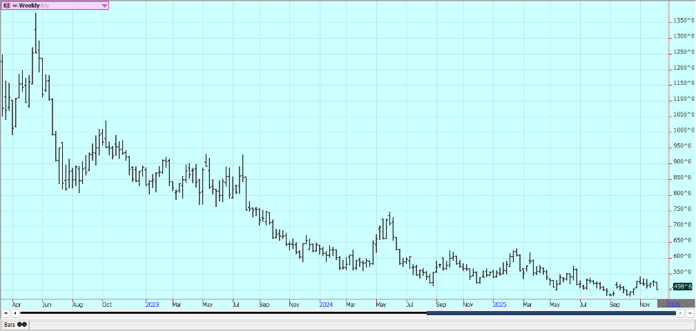Click the 750^0 price level on axis
696x331 pixels.
point(684,209)
